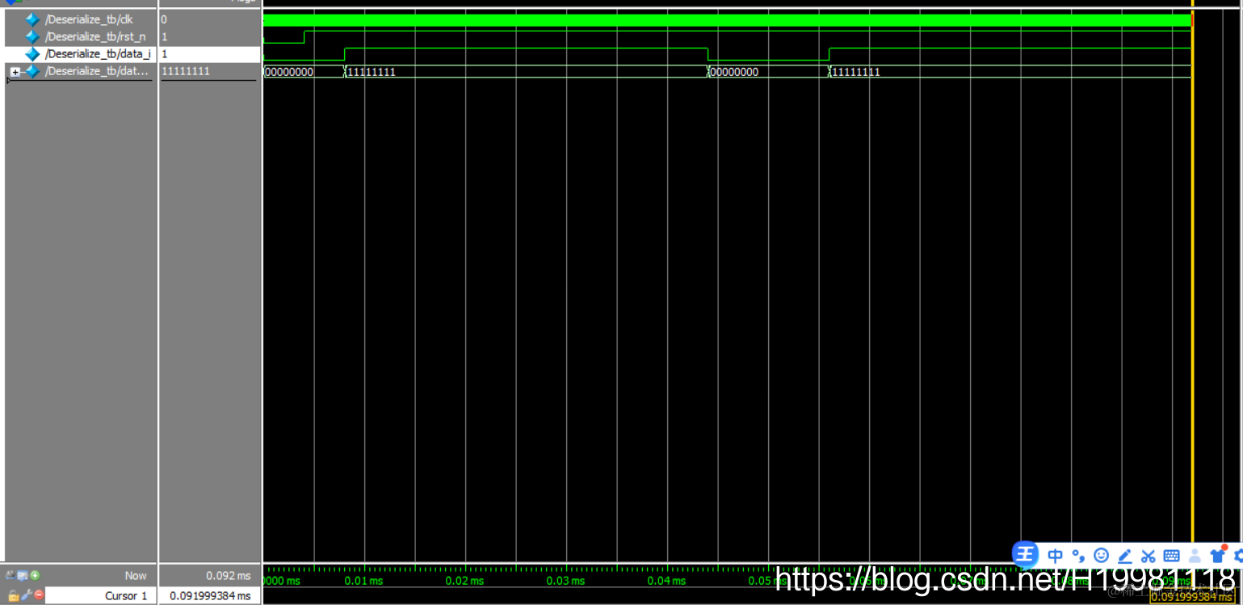Viewport: 1243px width, 605px height.
Task: Select the /Deserialize_tb/data_i signal row
Action: [x=79, y=54]
